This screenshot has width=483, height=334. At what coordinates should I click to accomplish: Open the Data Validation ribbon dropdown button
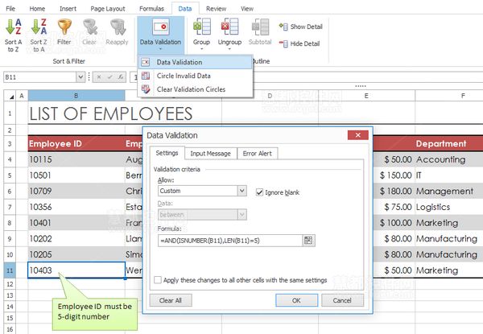[x=160, y=35]
